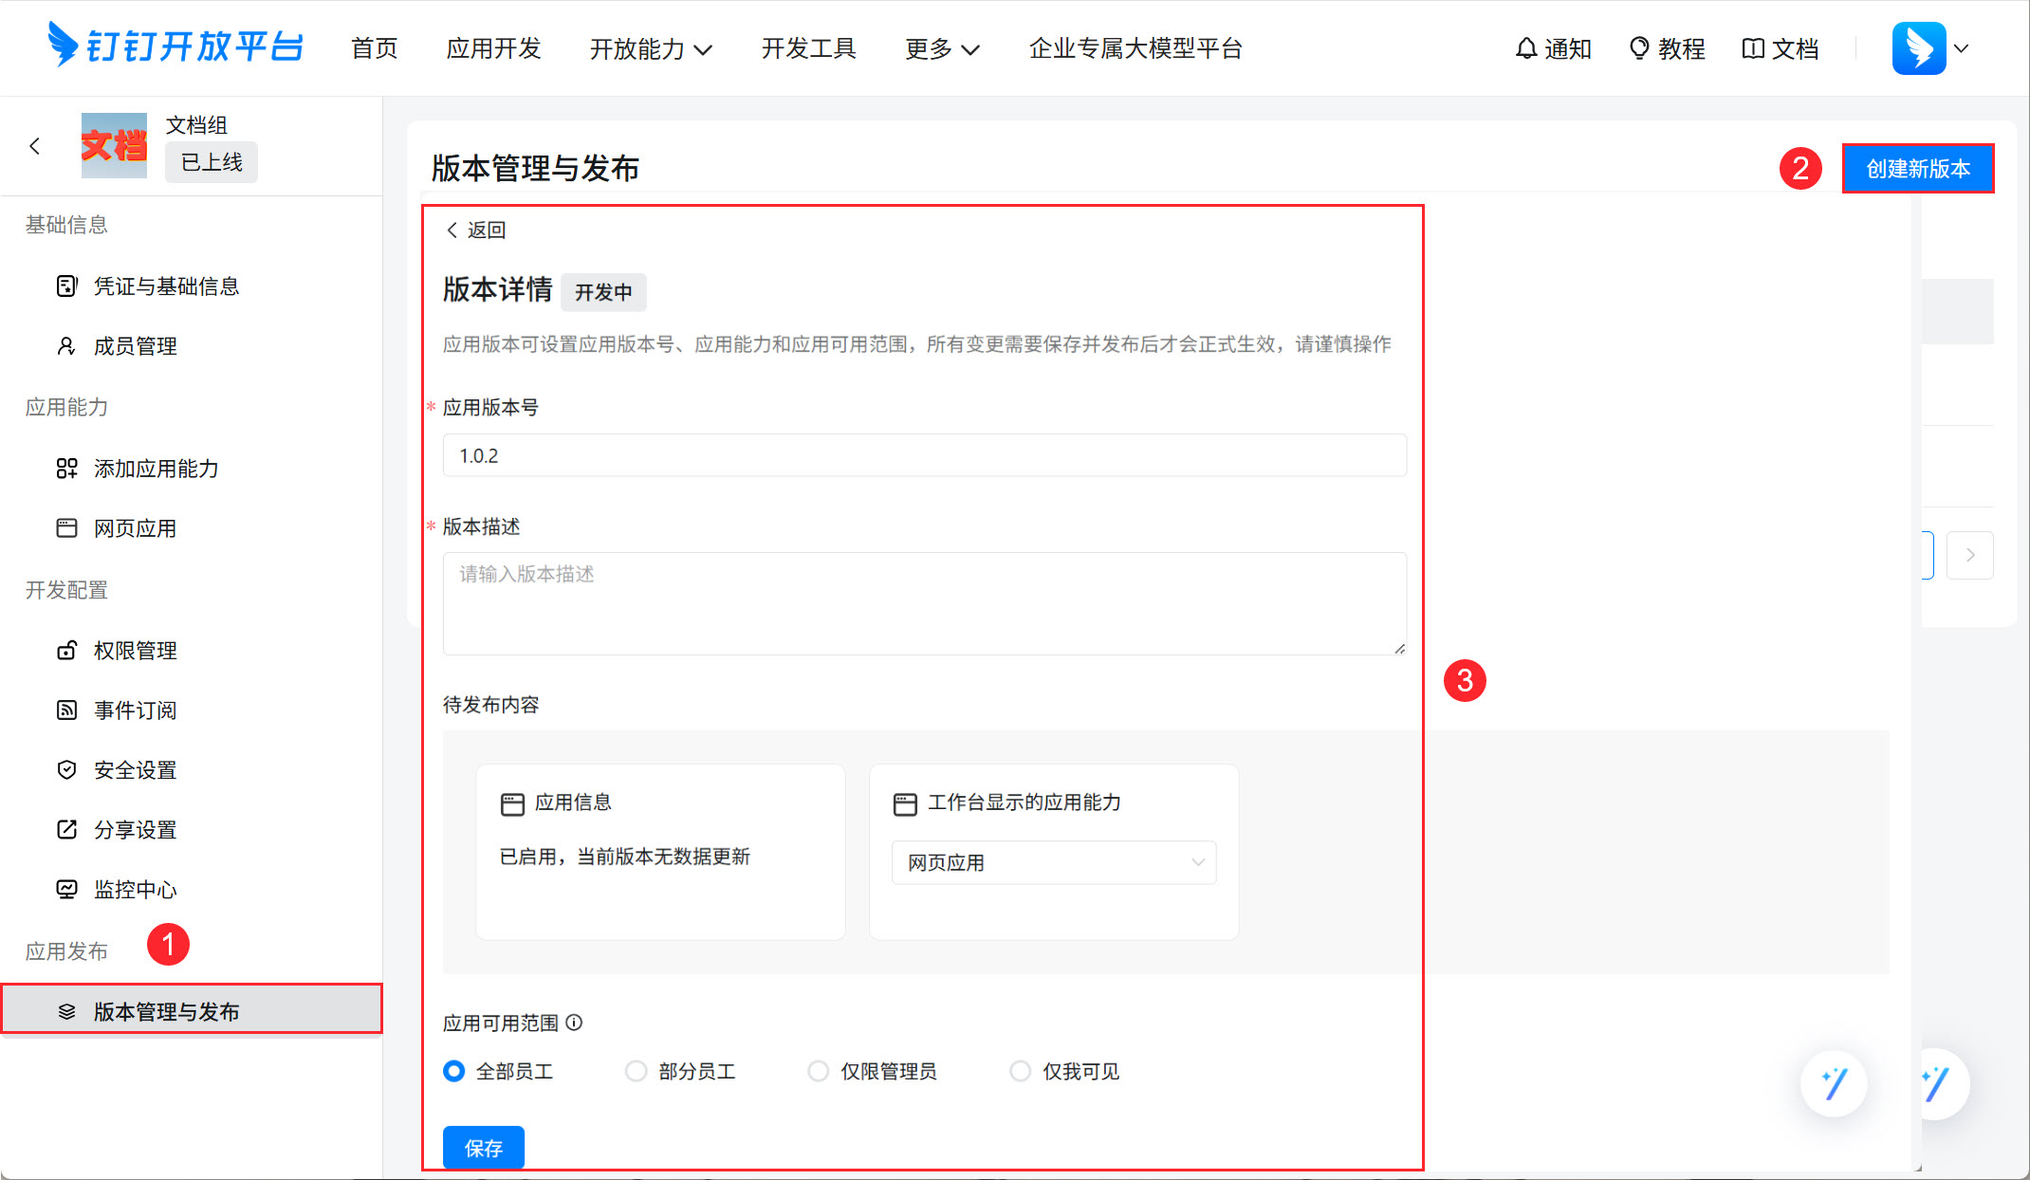The height and width of the screenshot is (1180, 2030).
Task: Open the AI assistant magic wand button
Action: (1834, 1083)
